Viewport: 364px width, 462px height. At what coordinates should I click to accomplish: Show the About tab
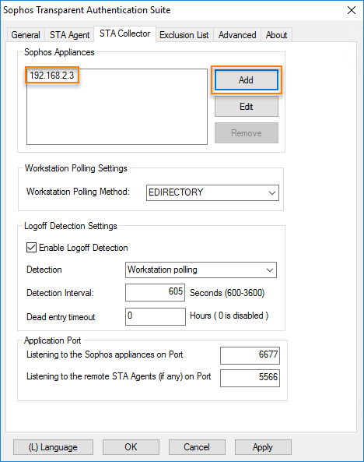pyautogui.click(x=276, y=35)
